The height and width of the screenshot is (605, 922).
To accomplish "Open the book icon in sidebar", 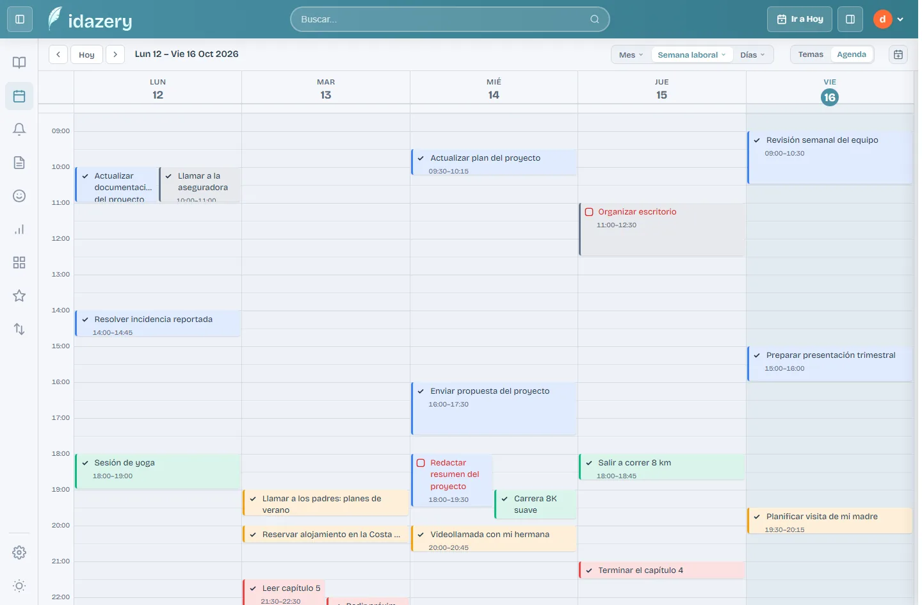I will [19, 62].
